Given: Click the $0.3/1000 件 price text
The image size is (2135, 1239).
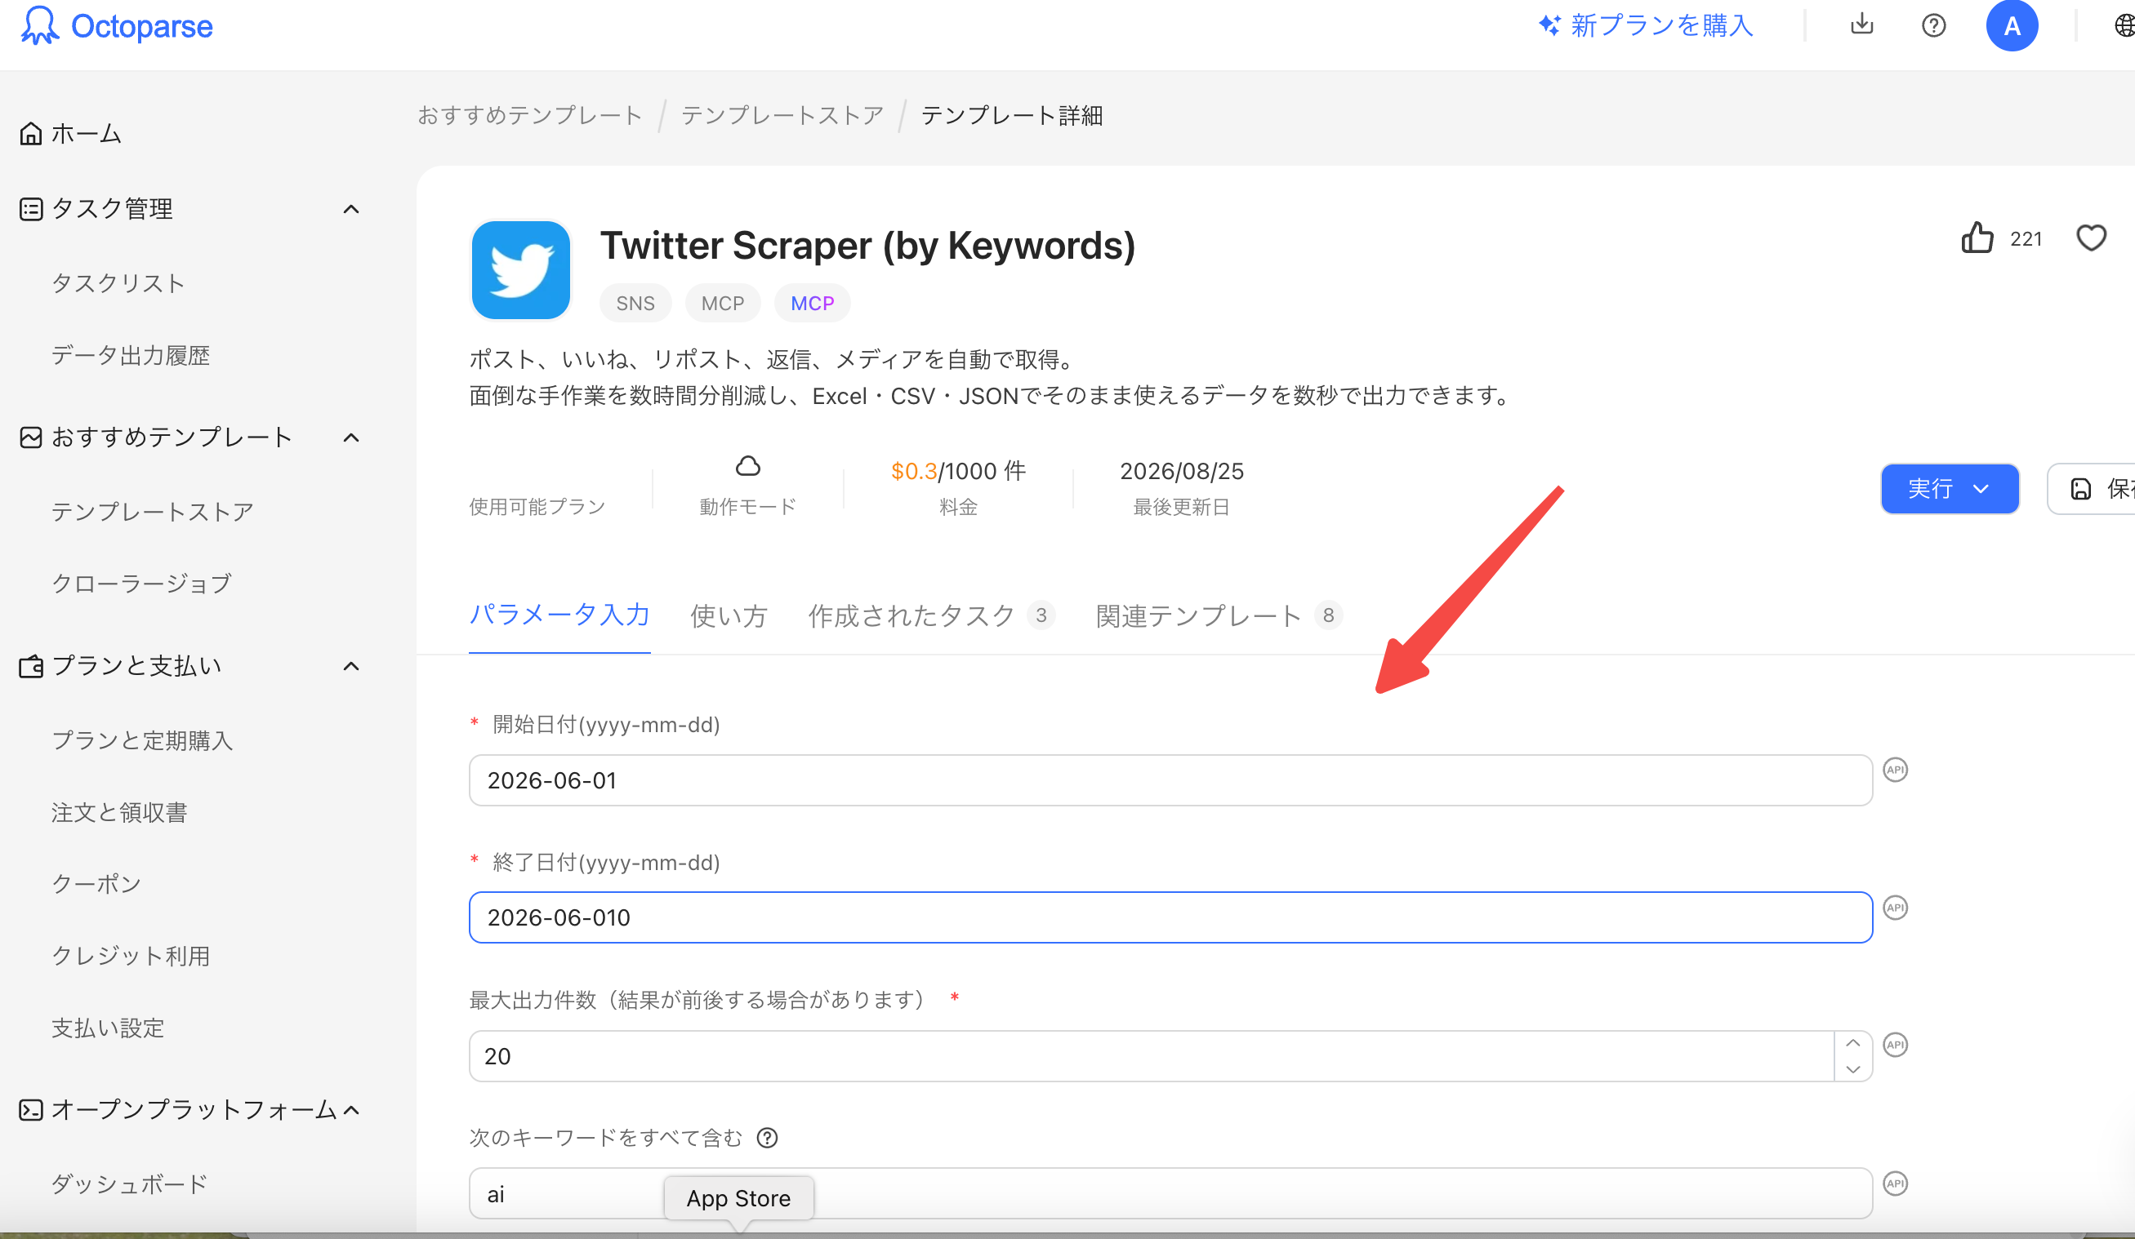Looking at the screenshot, I should (x=958, y=471).
